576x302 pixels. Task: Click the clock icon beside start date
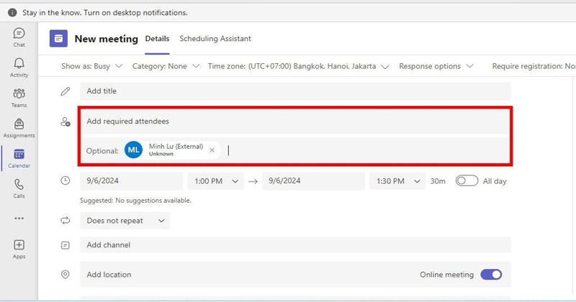(x=65, y=180)
